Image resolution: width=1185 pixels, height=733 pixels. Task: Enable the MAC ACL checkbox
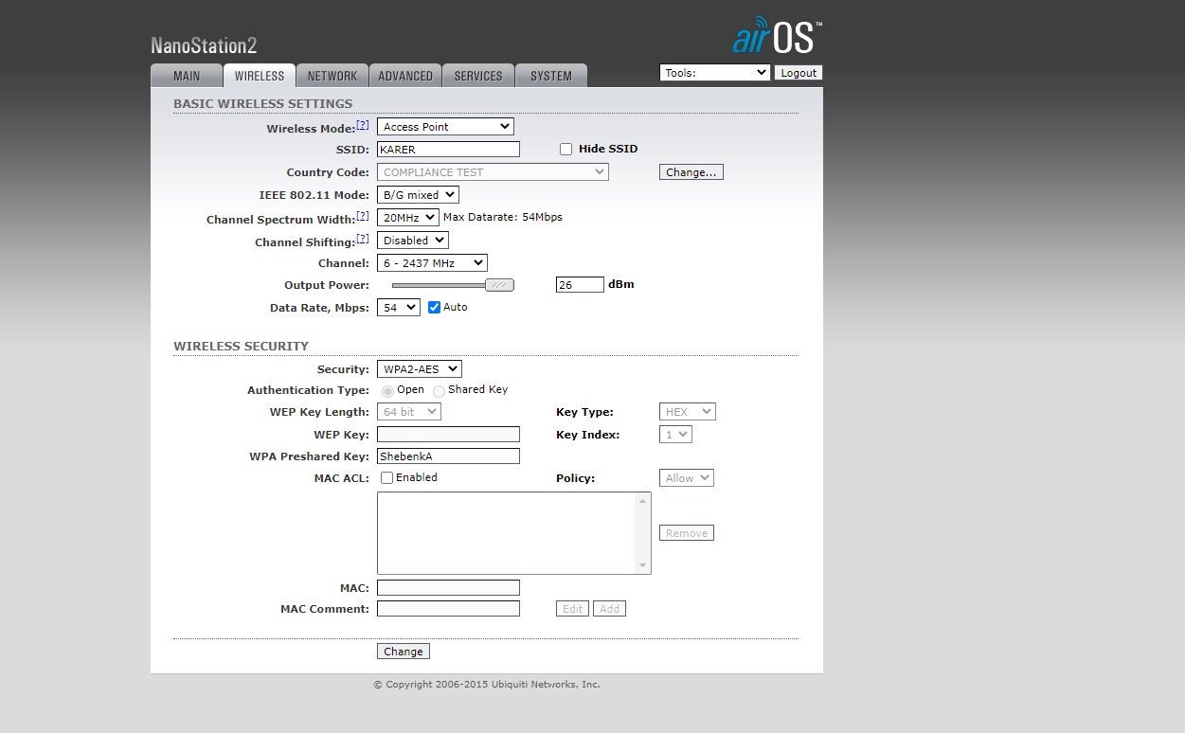[x=386, y=478]
